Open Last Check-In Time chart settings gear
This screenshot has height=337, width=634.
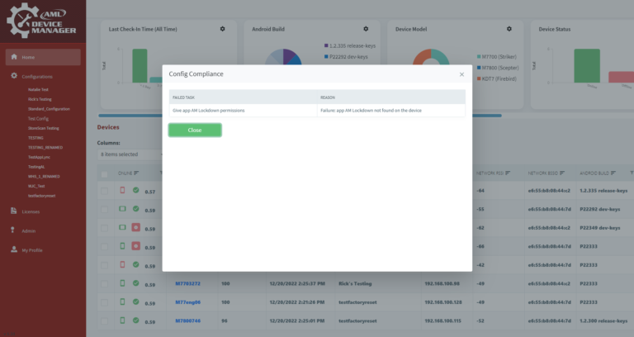point(222,29)
